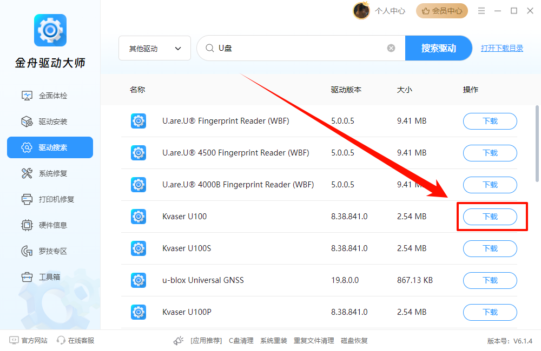541x351 pixels.
Task: Focus the search field containing U盘
Action: pos(301,48)
